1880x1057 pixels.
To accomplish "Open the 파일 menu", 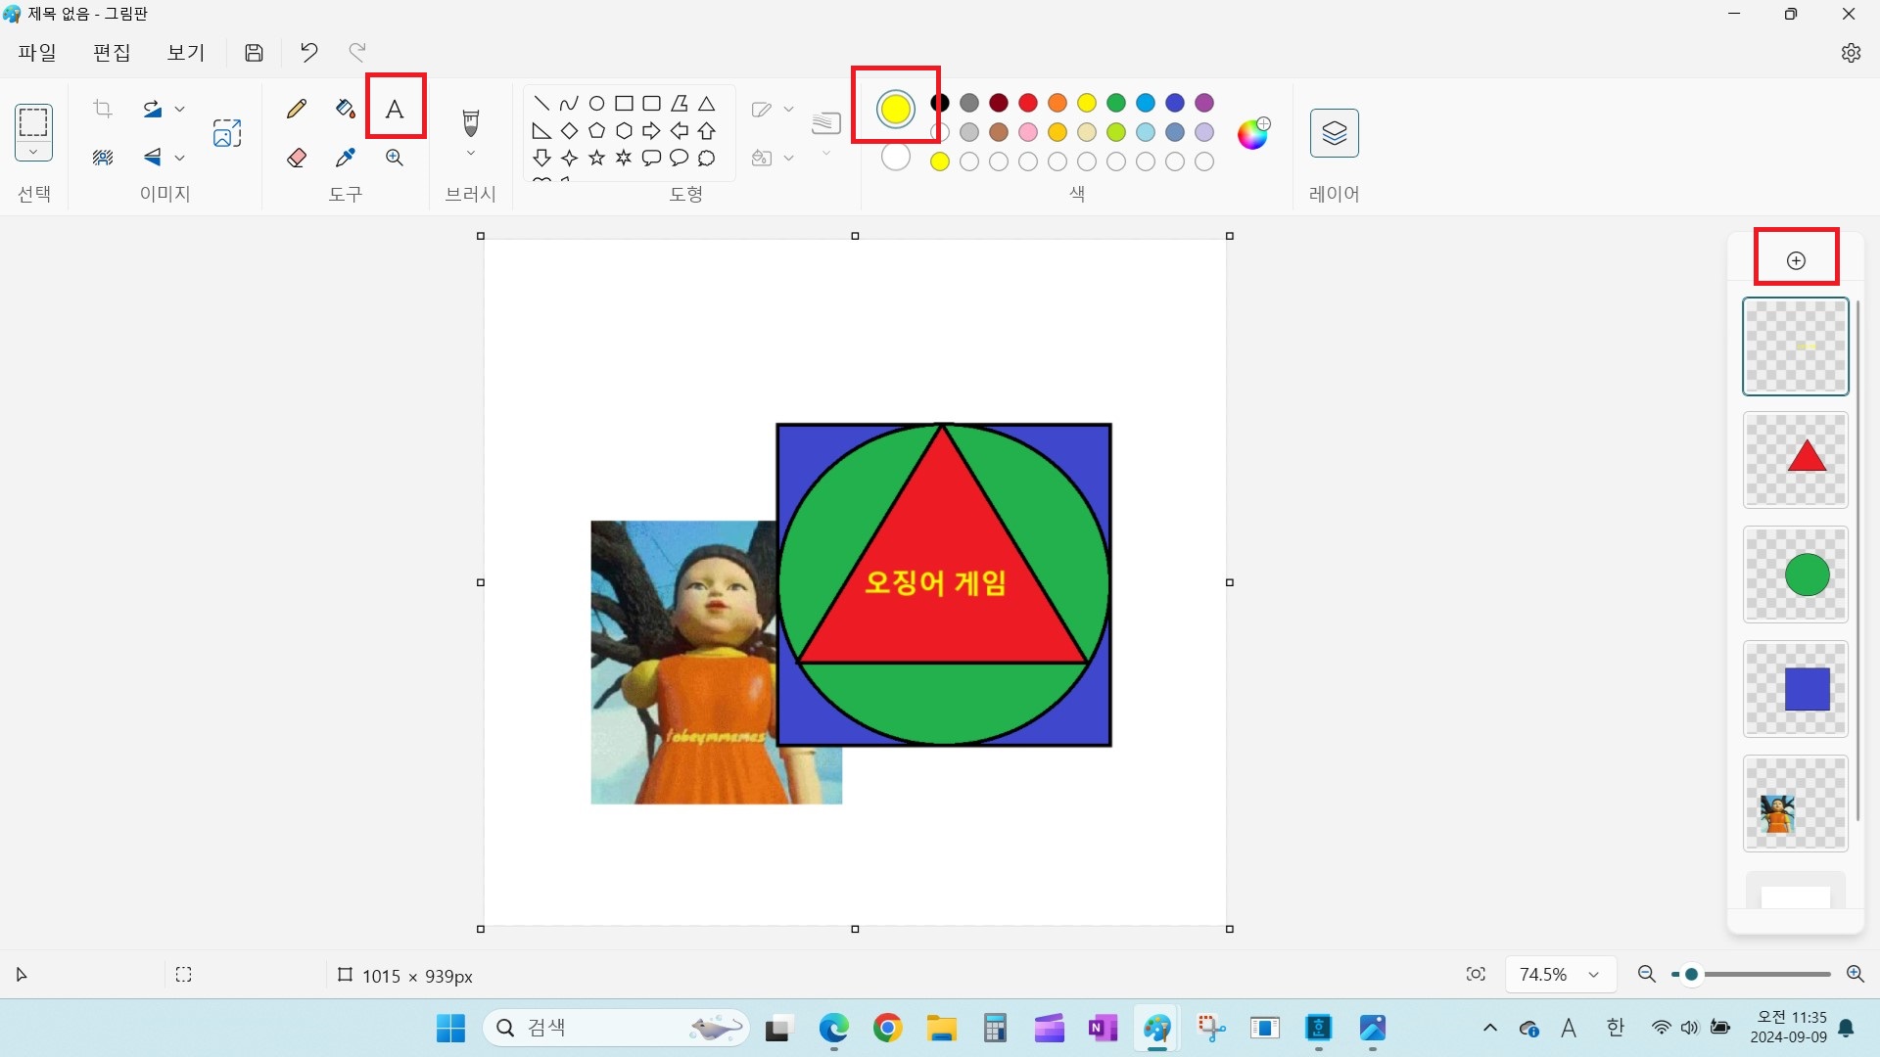I will click(x=37, y=53).
